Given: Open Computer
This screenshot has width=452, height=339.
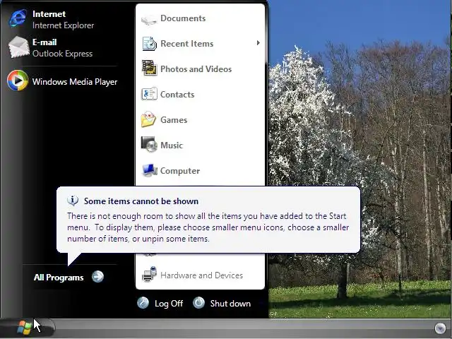Looking at the screenshot, I should tap(200, 170).
